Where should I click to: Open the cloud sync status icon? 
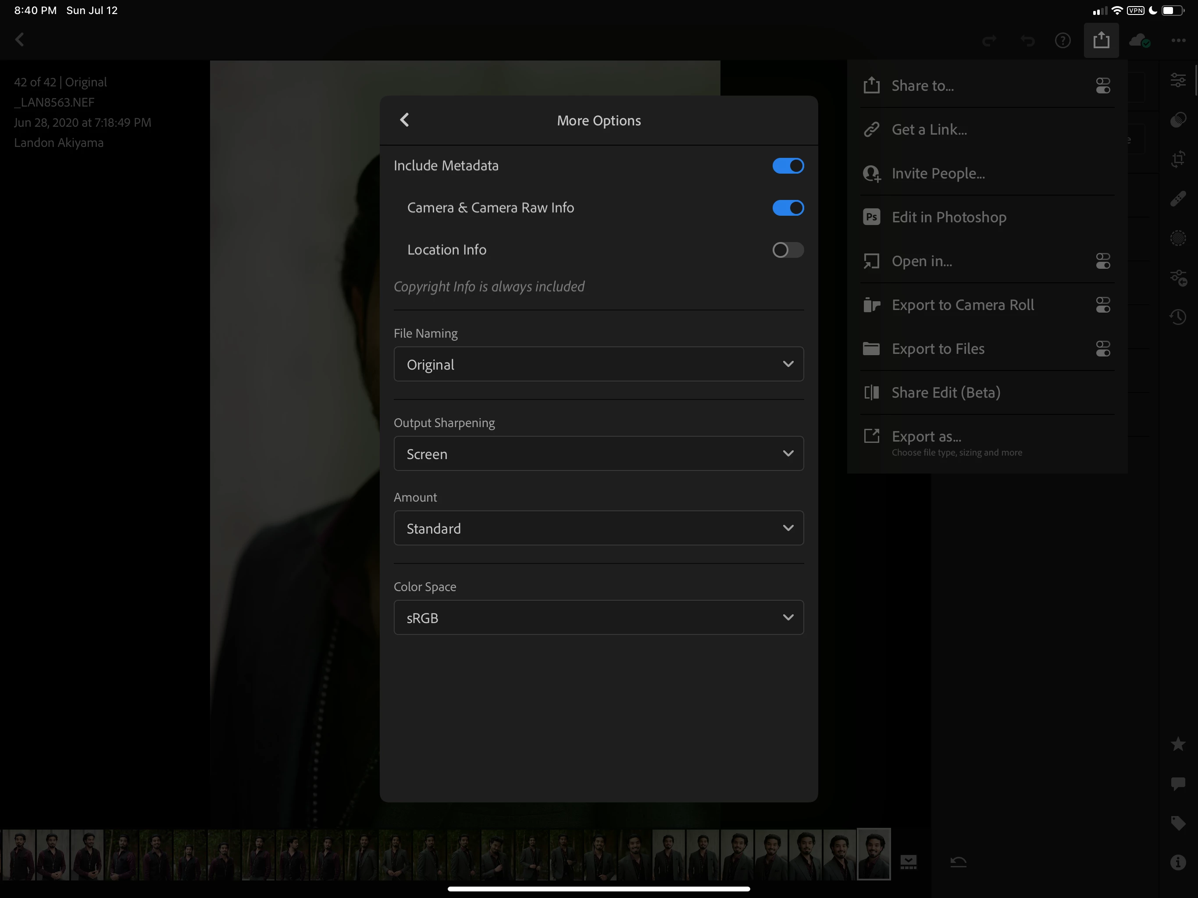[1139, 41]
